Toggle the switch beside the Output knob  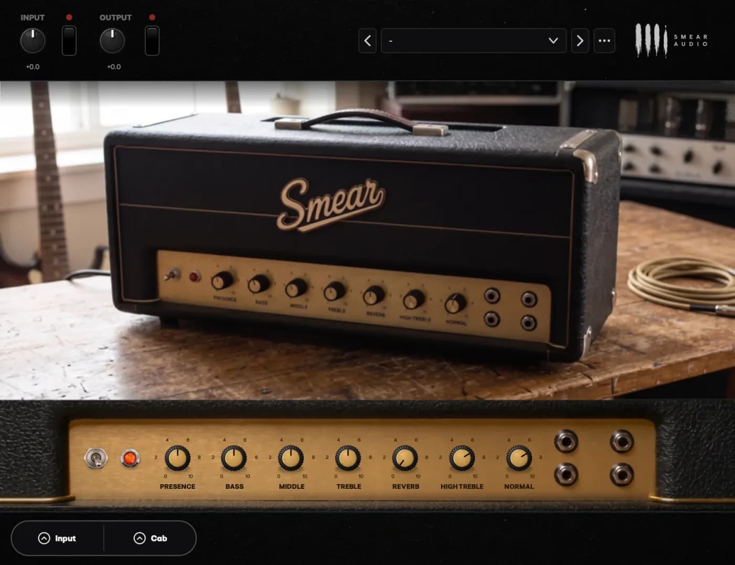(x=152, y=40)
